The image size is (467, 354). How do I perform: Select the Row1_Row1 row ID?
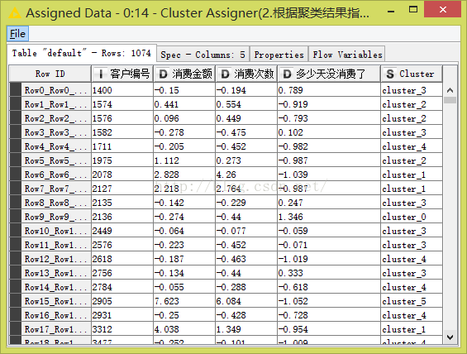coord(55,104)
